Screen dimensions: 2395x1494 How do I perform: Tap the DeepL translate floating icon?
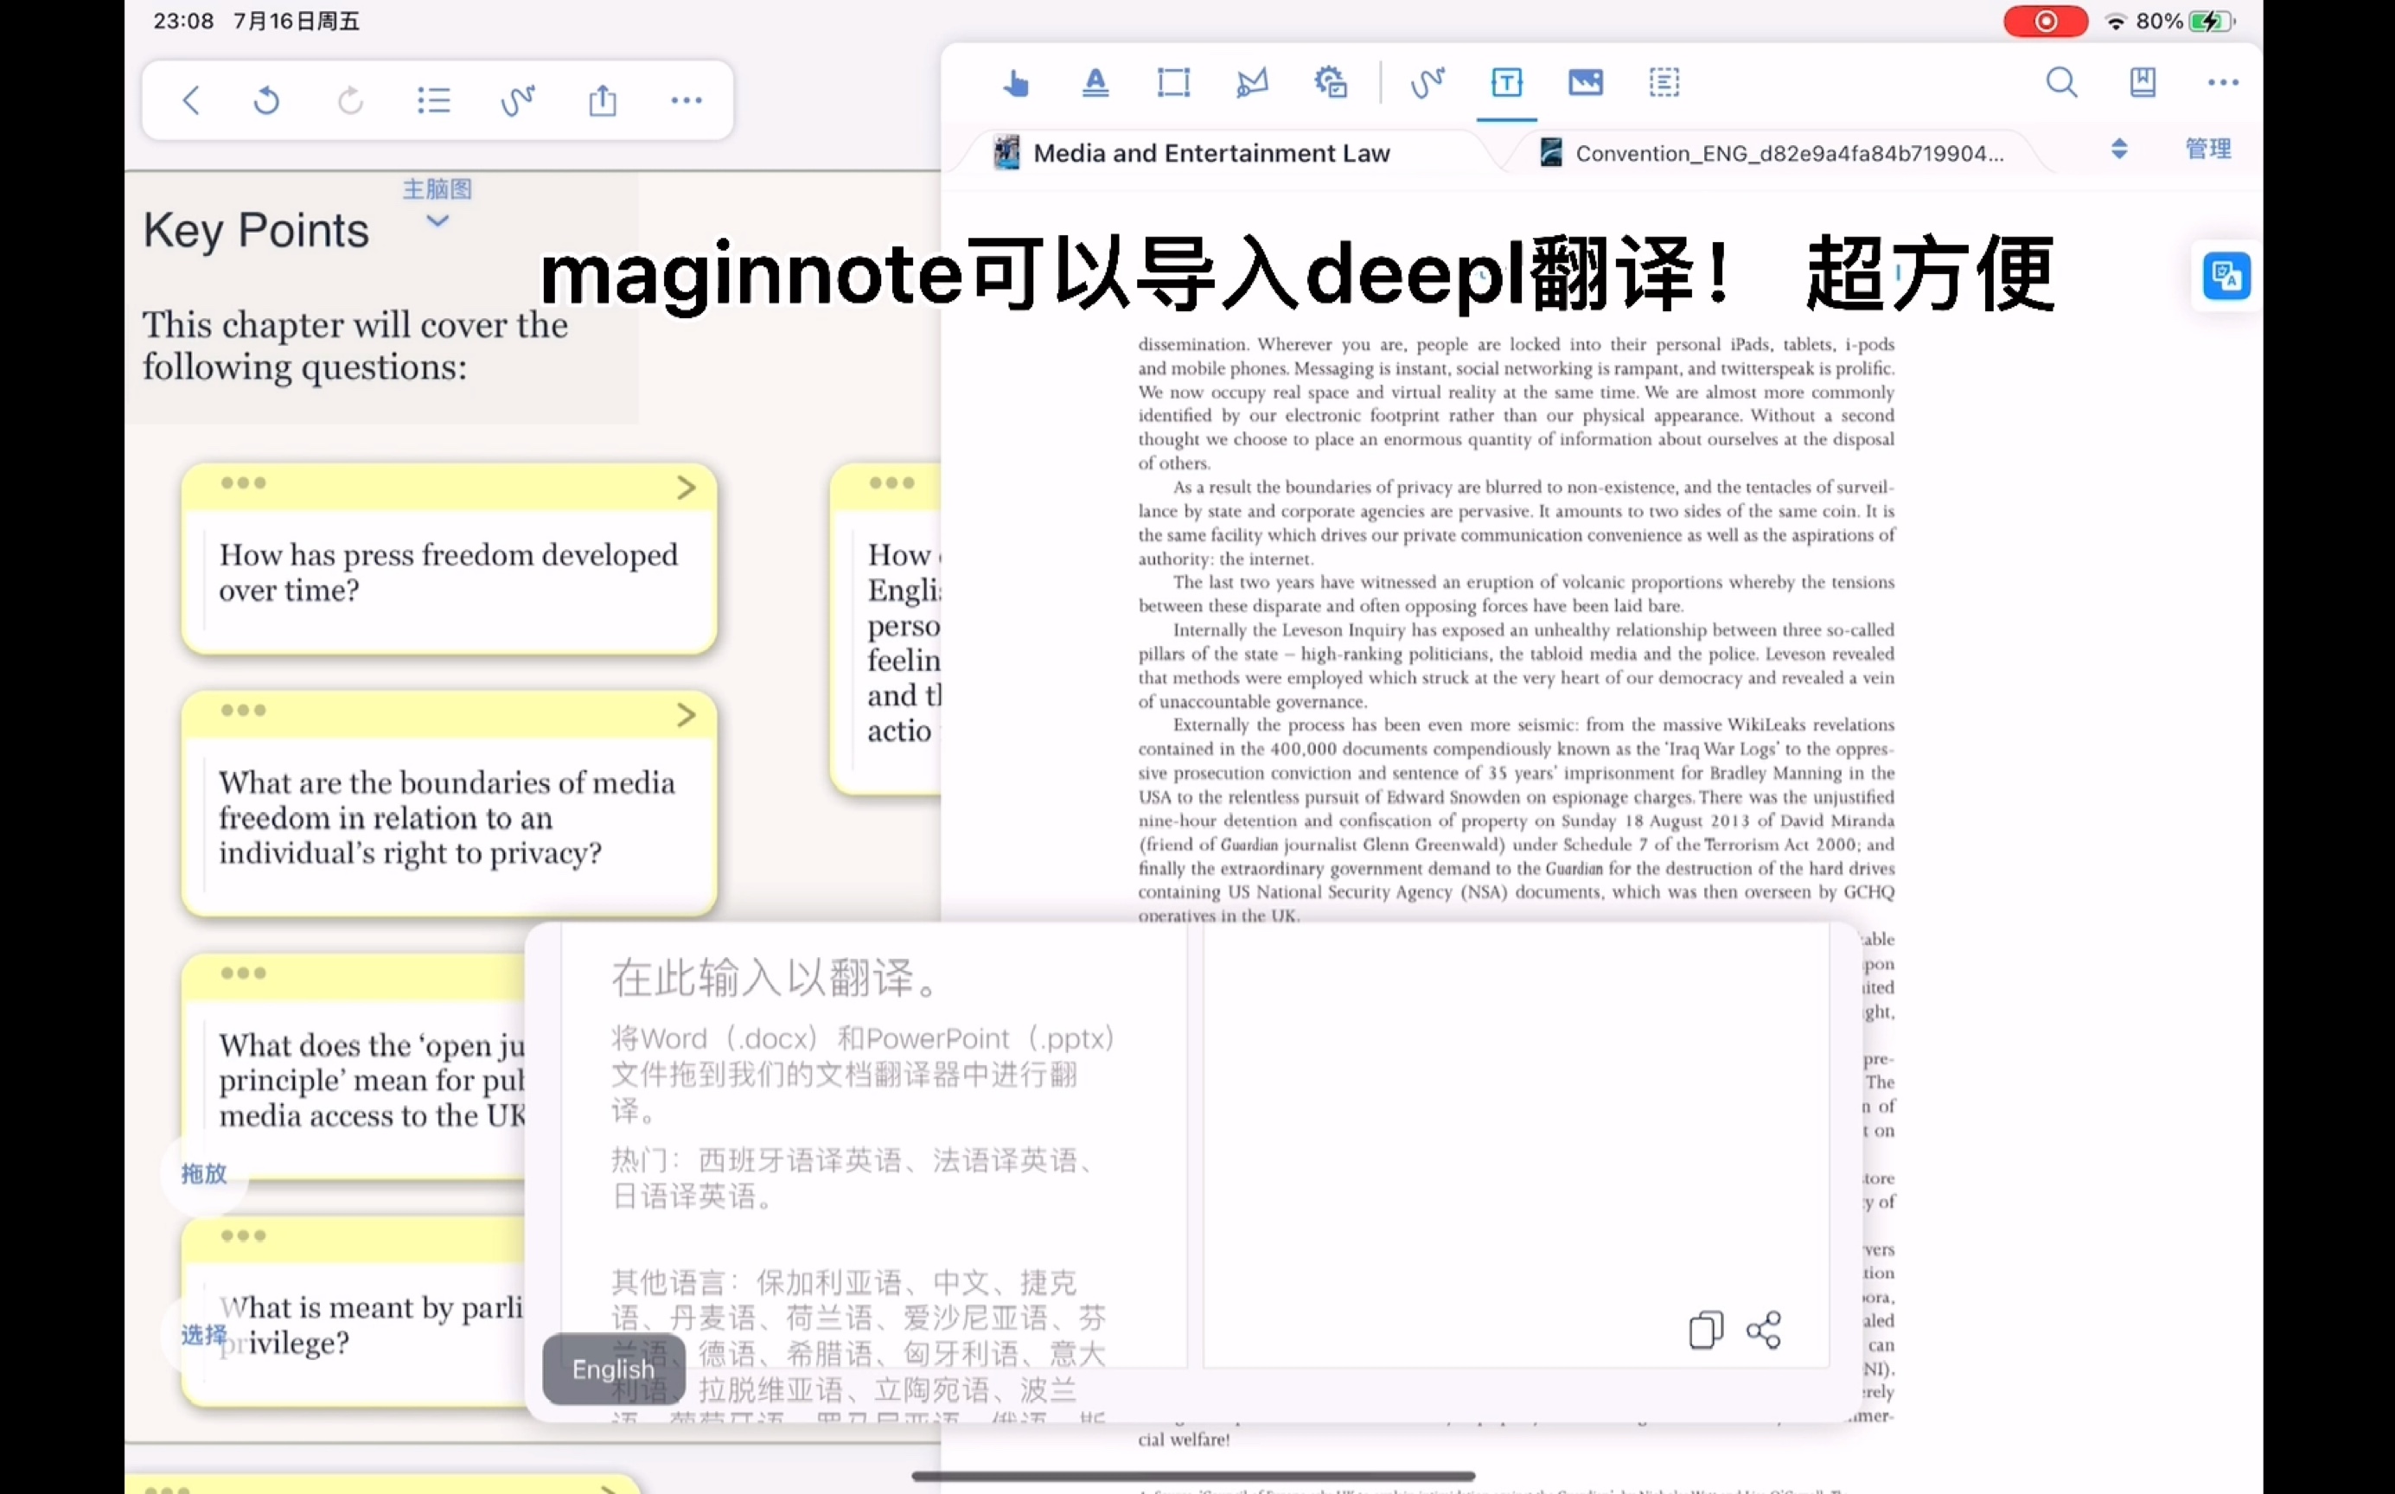coord(2226,276)
